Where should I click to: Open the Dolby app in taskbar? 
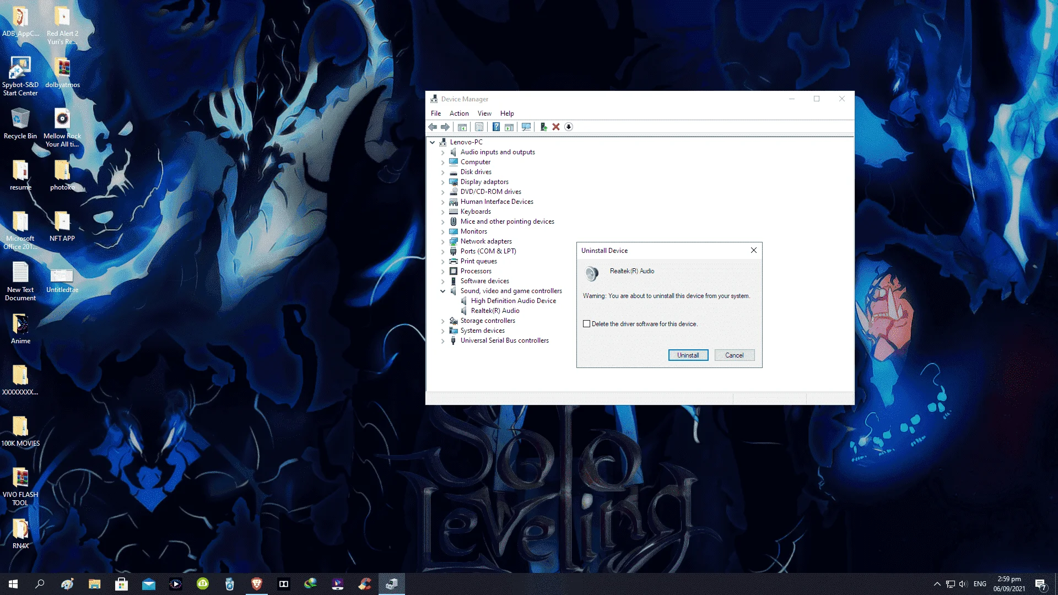coord(284,584)
